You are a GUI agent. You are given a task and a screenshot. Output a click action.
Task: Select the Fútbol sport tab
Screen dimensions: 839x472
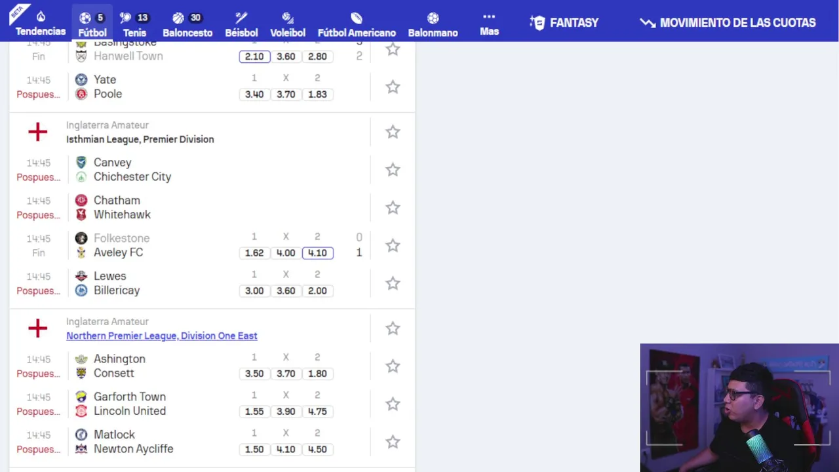click(x=92, y=24)
